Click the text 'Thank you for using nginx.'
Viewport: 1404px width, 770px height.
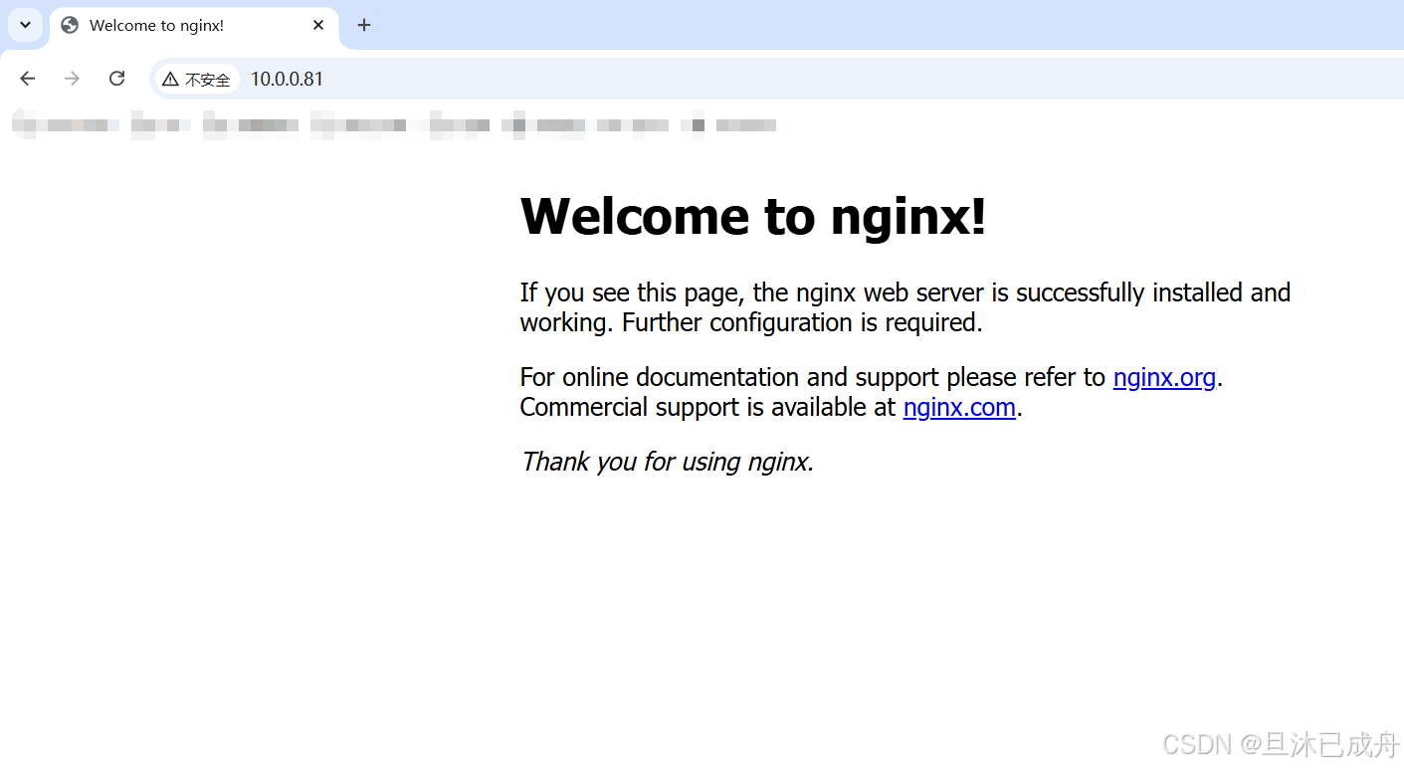[x=668, y=462]
